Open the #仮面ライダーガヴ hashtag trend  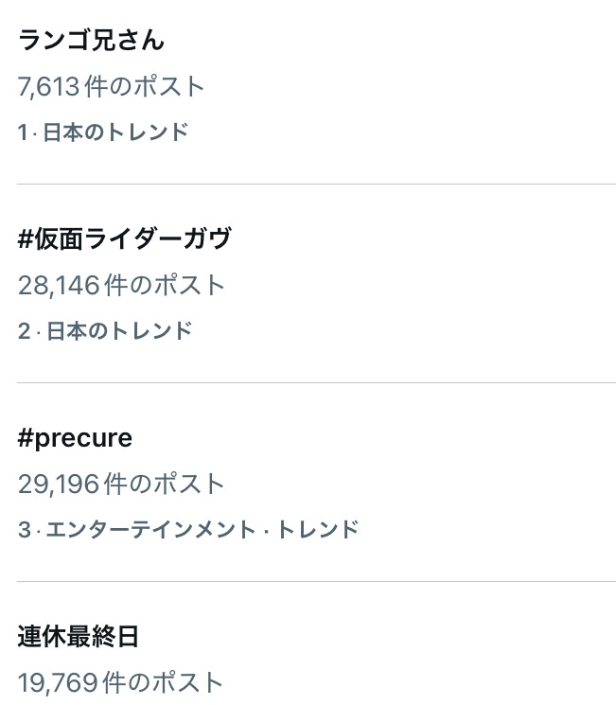coord(125,238)
